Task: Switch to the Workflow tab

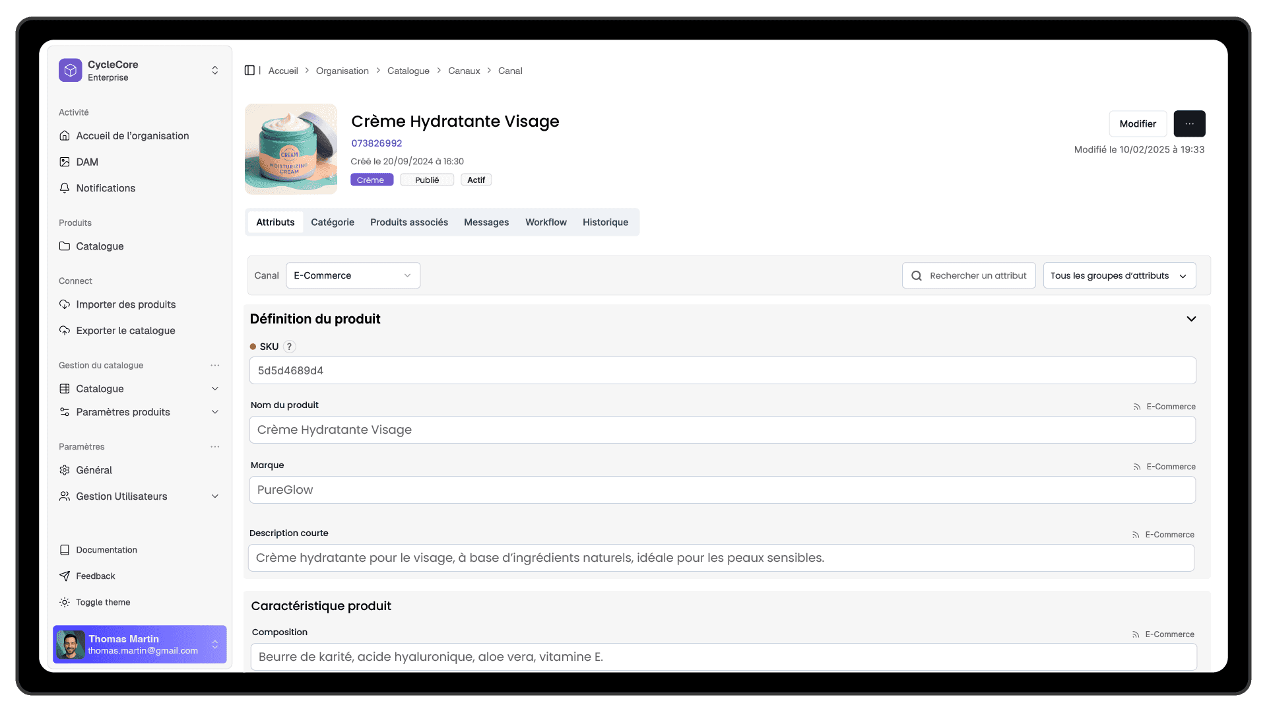Action: (546, 222)
